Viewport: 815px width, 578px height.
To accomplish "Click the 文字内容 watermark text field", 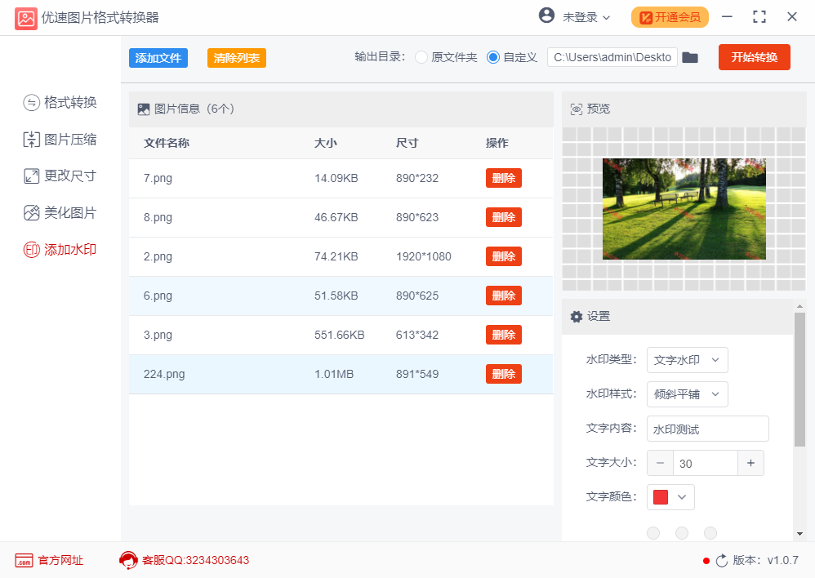I will tap(707, 429).
